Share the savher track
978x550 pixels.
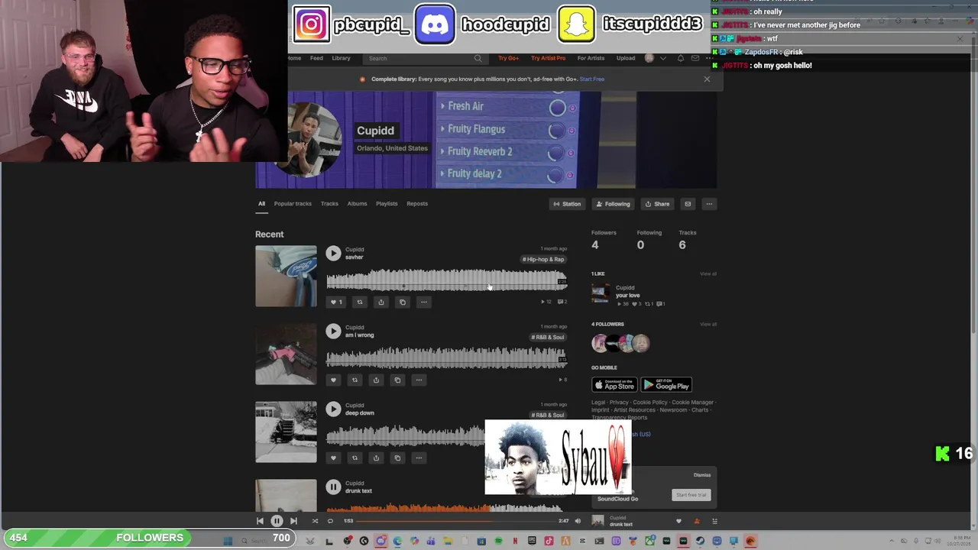381,302
